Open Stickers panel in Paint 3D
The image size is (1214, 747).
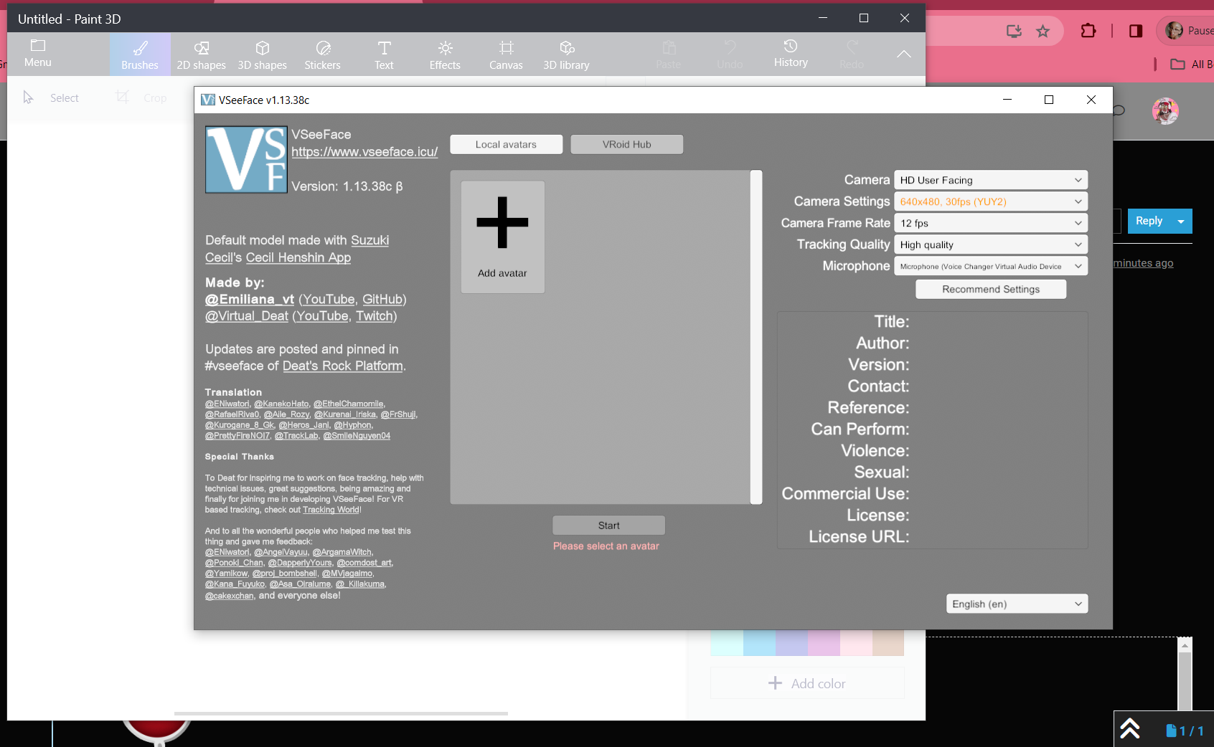(323, 54)
